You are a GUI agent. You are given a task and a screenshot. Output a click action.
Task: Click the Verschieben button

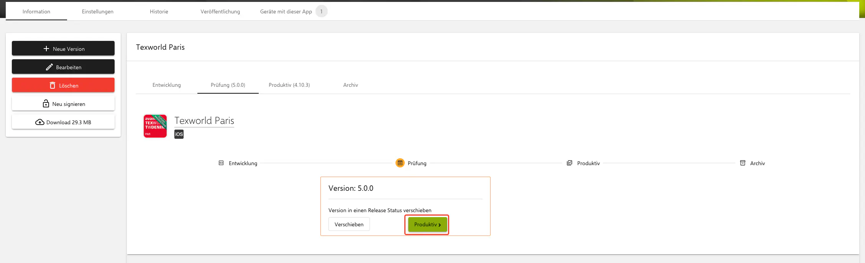[x=349, y=224]
